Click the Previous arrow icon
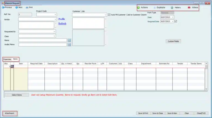 coord(3,7)
